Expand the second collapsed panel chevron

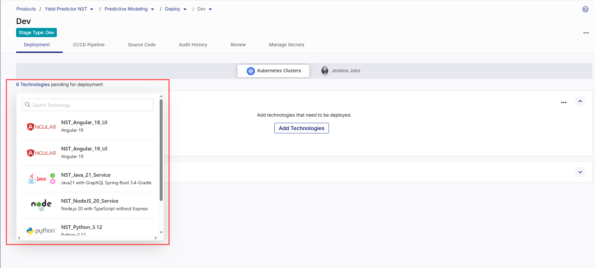[x=580, y=172]
